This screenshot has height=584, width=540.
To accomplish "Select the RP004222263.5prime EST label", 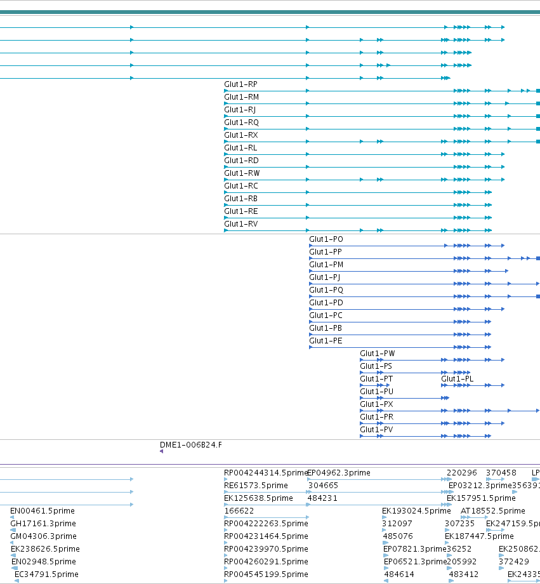I will click(267, 524).
